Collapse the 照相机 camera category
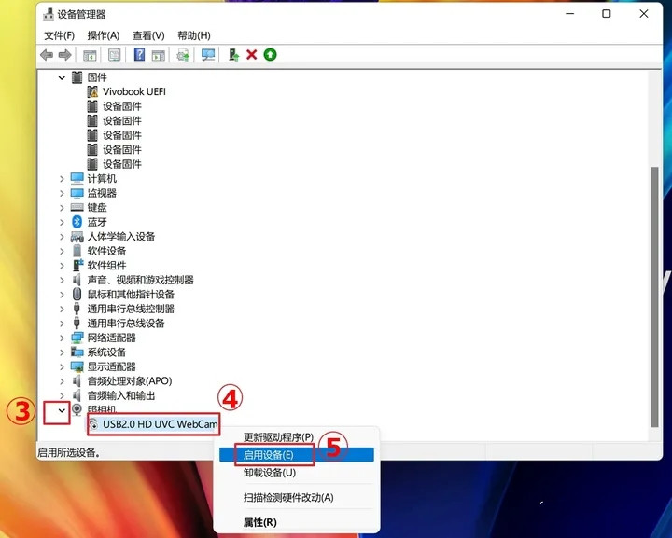 pyautogui.click(x=62, y=409)
